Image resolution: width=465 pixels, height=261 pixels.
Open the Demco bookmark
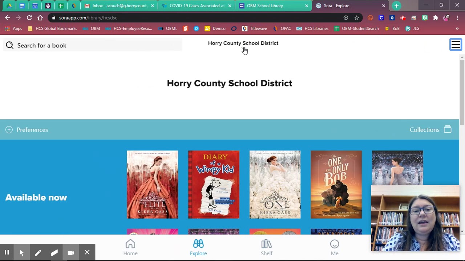coord(215,29)
